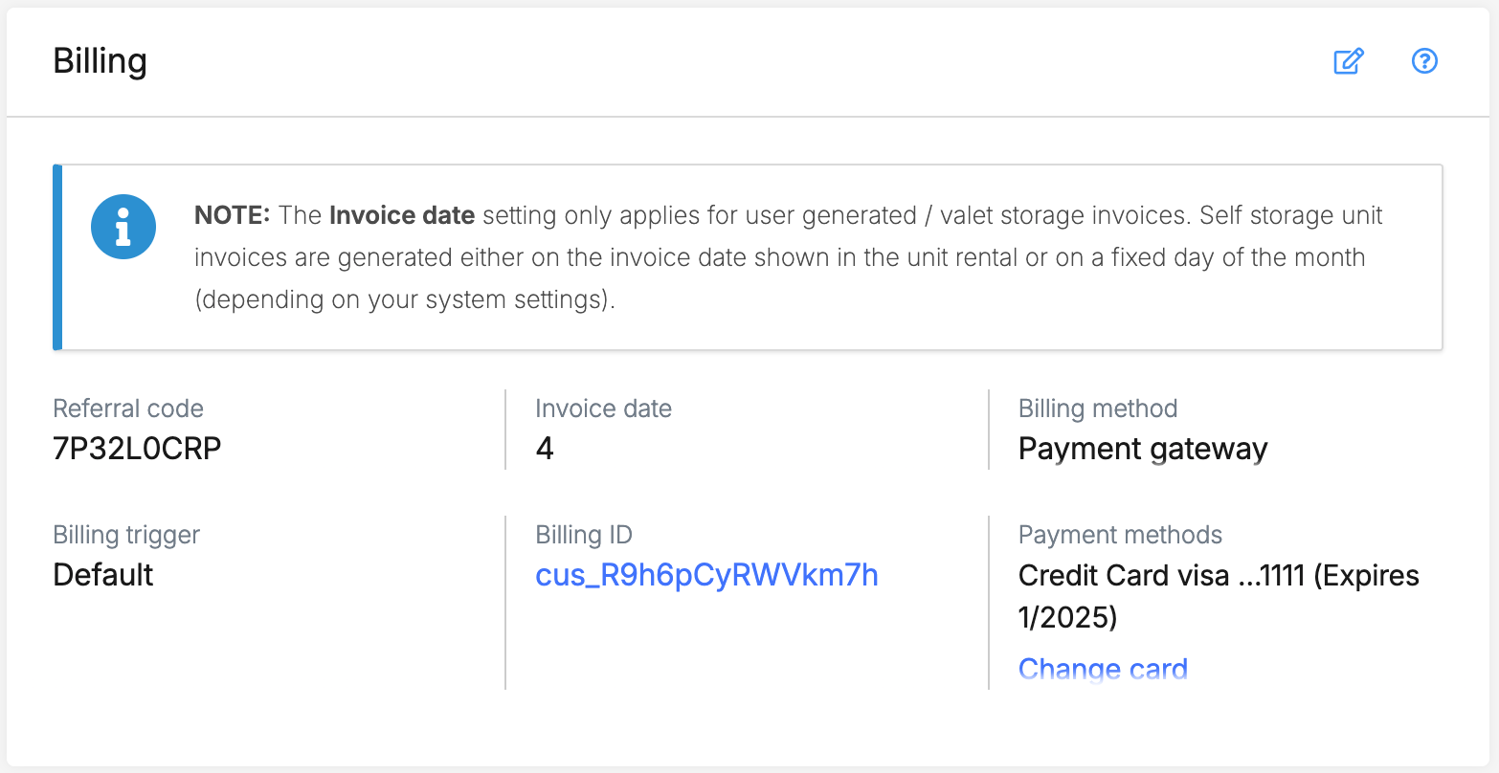Click the Invoice date field label
The width and height of the screenshot is (1499, 773).
tap(603, 409)
